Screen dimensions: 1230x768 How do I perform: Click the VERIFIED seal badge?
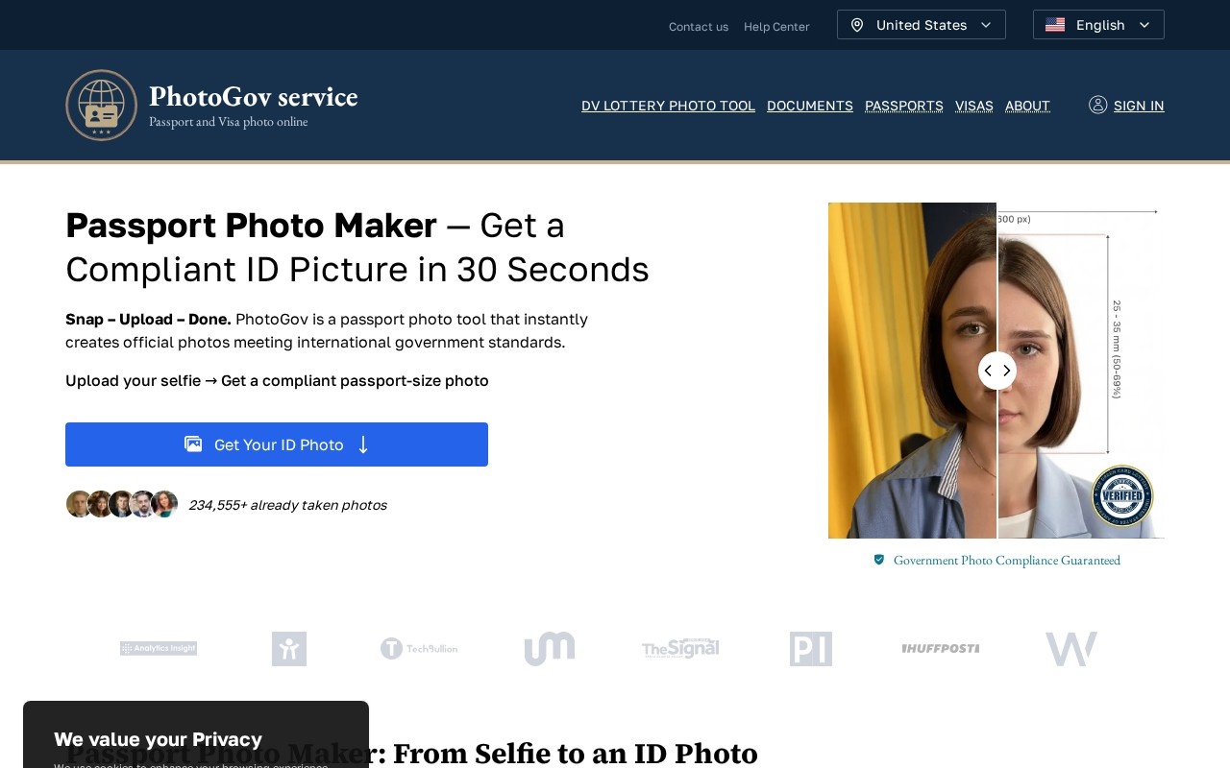pyautogui.click(x=1122, y=496)
